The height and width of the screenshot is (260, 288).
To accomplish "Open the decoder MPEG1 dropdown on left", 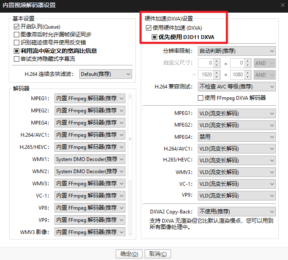I will (90, 99).
